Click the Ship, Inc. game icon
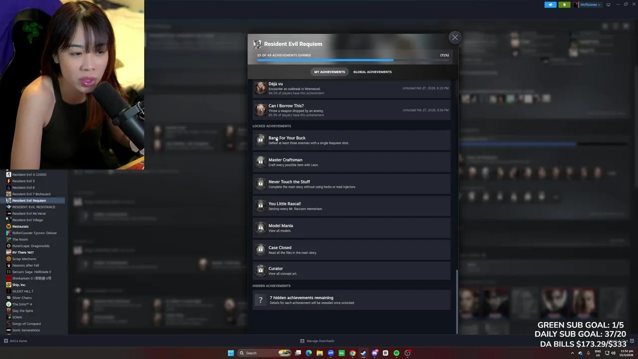Viewport: 638px width, 359px height. tap(8, 285)
